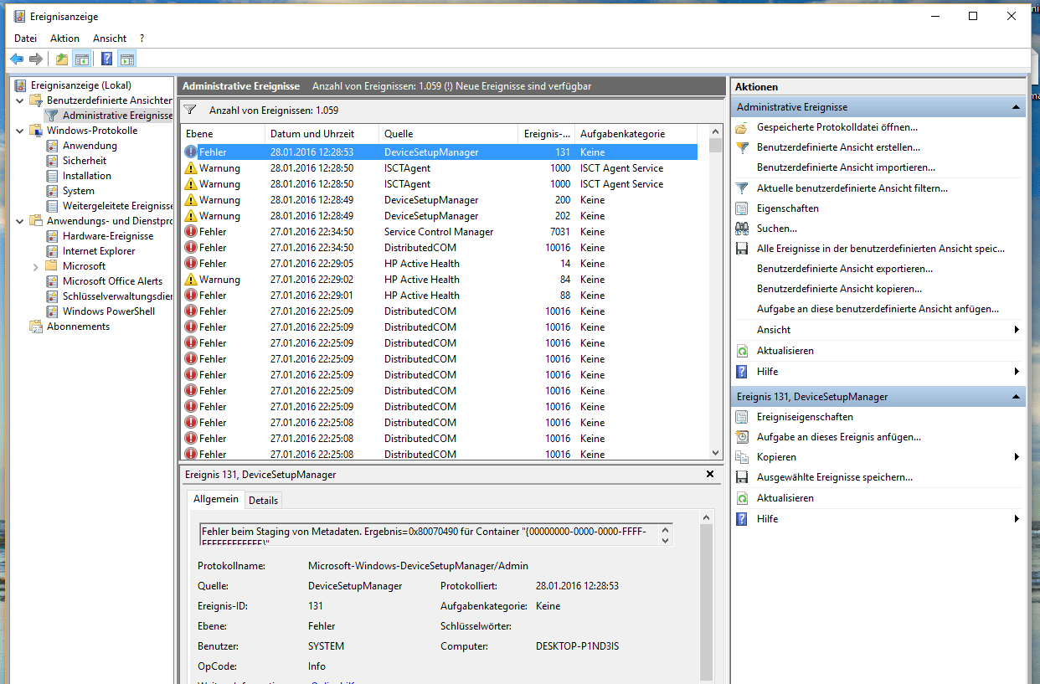Select the Allgemein tab

pyautogui.click(x=216, y=499)
